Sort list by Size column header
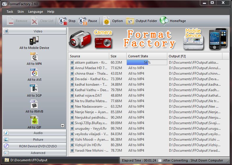 tap(118, 56)
